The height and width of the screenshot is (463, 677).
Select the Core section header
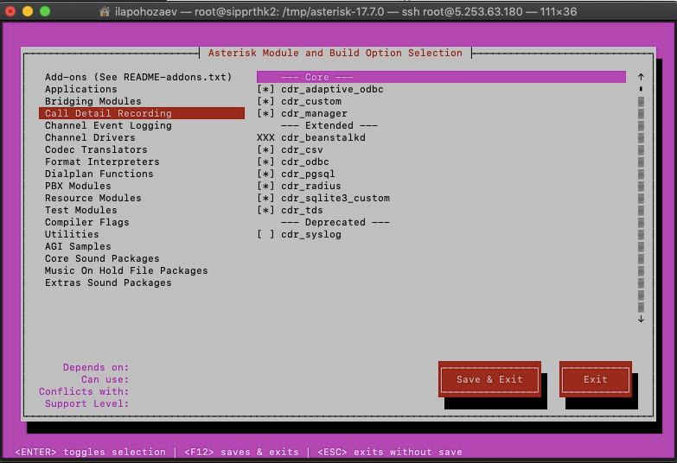(441, 77)
